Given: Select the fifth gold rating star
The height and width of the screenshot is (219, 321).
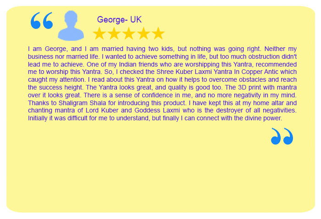Looking at the screenshot, I should click(x=158, y=33).
